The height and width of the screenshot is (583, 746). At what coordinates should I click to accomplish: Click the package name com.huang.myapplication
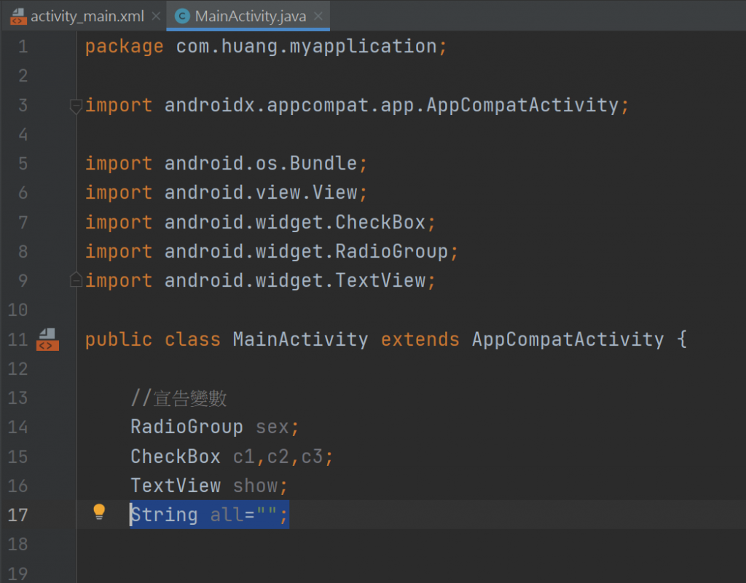(306, 47)
